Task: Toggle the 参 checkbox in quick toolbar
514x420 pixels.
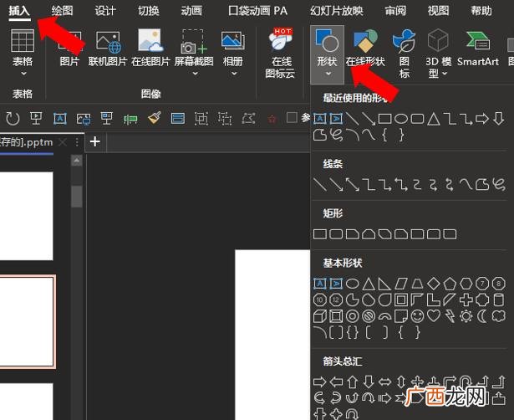Action: [x=292, y=117]
